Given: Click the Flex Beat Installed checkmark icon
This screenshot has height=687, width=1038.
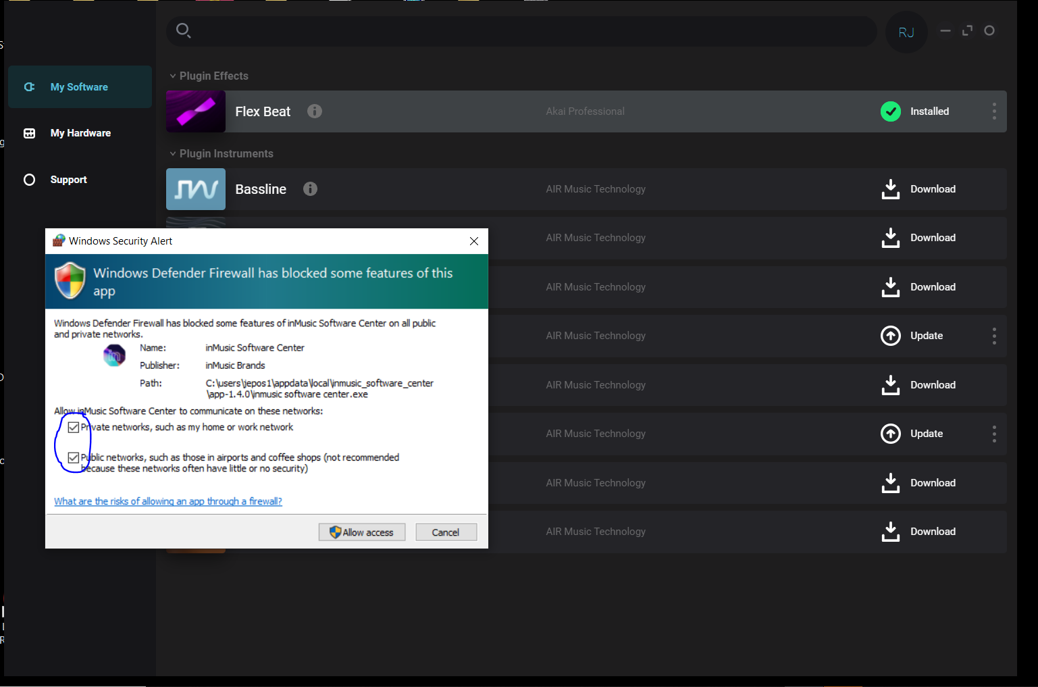Looking at the screenshot, I should pos(891,111).
